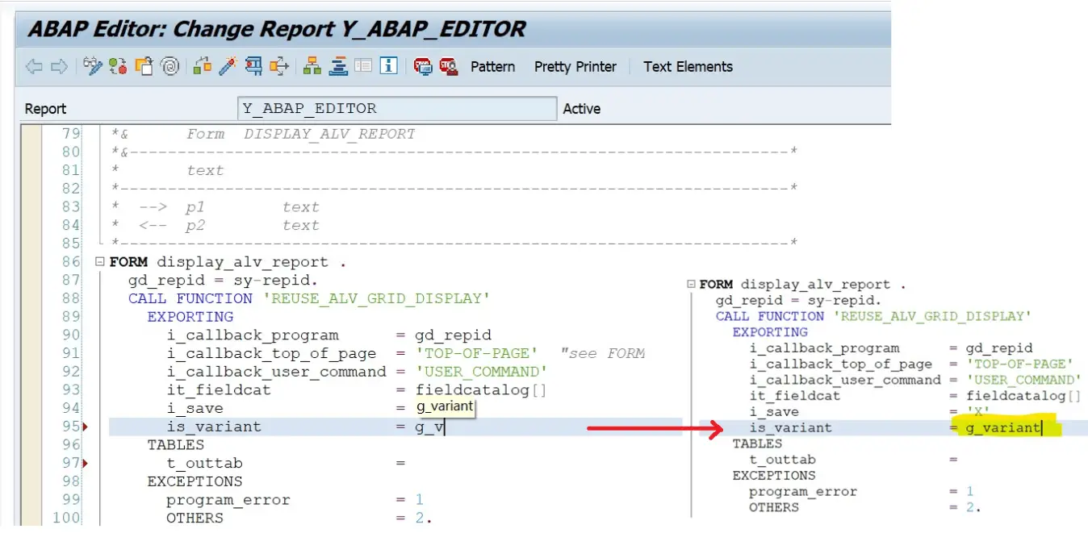This screenshot has width=1088, height=533.
Task: Click the highlighted g_variant text in right snippet
Action: [1002, 427]
